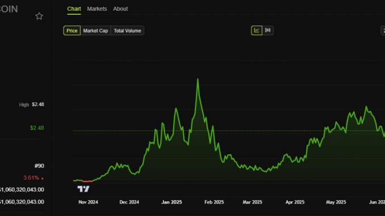Click the May 2025 axis label

coord(336,202)
